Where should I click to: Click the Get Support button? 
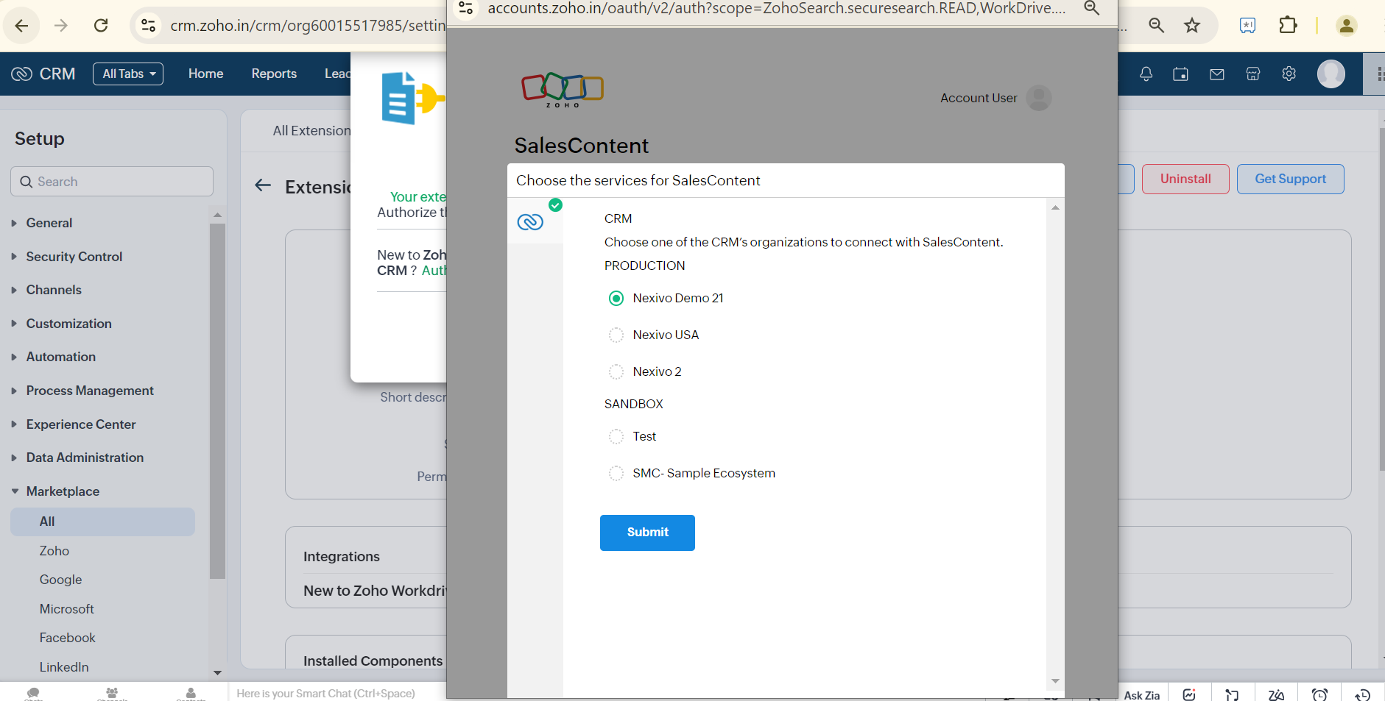(x=1290, y=179)
